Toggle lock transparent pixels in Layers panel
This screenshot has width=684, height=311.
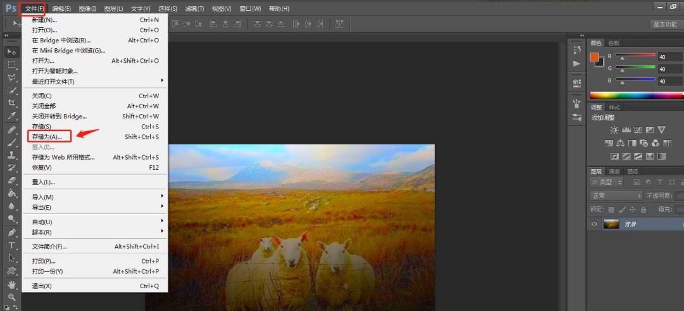pyautogui.click(x=611, y=210)
